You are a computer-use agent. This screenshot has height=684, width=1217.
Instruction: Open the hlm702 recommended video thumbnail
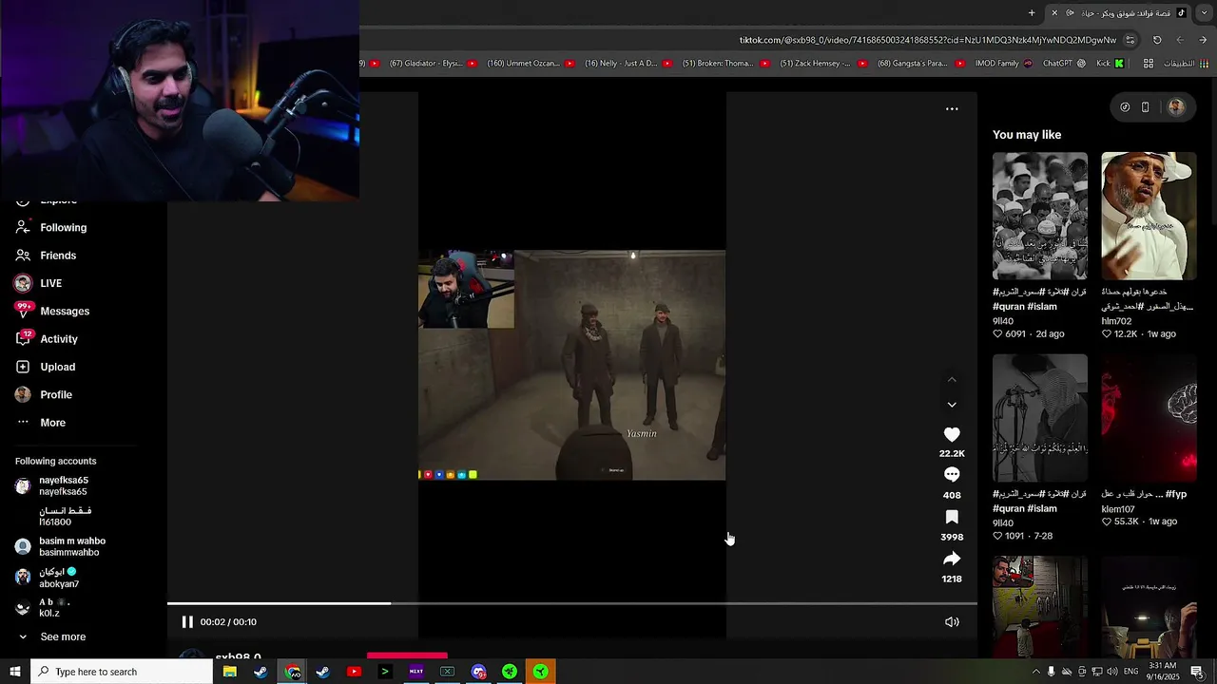point(1149,217)
